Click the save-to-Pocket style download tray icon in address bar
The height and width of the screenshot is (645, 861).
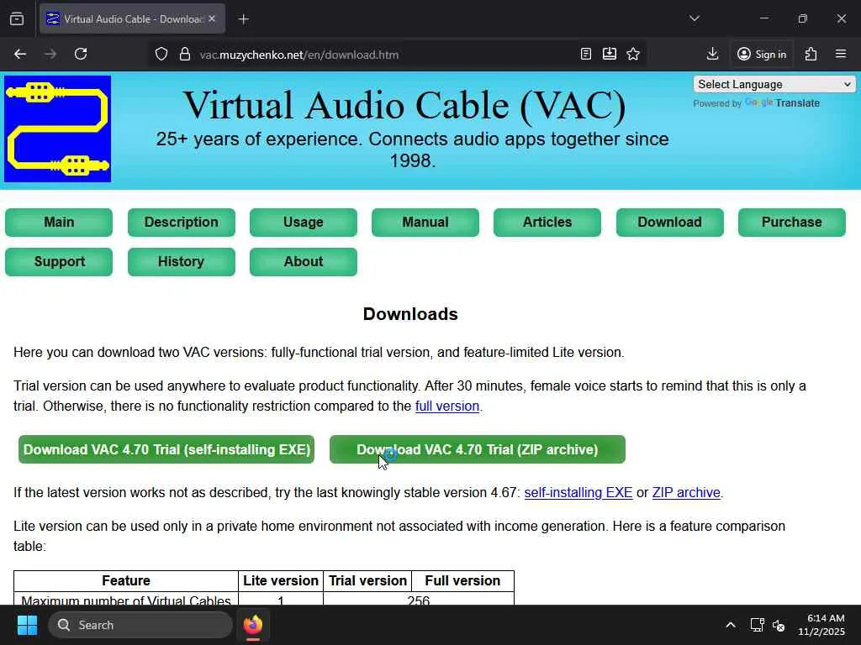tap(610, 54)
